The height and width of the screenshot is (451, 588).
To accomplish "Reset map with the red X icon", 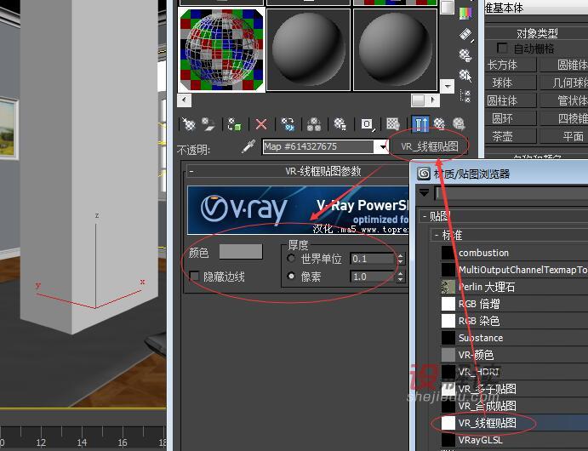I will (261, 124).
